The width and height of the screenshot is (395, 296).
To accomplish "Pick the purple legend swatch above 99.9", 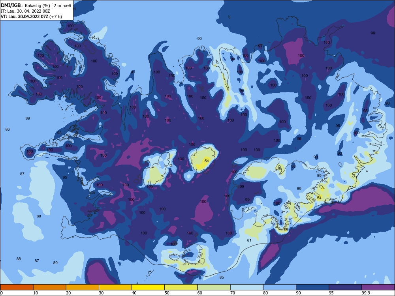I will pyautogui.click(x=378, y=287).
